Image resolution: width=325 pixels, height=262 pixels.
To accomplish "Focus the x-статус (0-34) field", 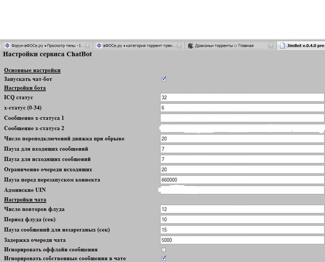I will (x=242, y=108).
